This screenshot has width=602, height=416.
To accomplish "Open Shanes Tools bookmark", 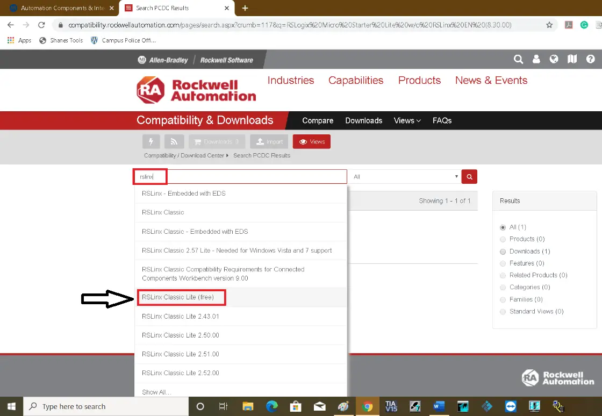I will (61, 40).
